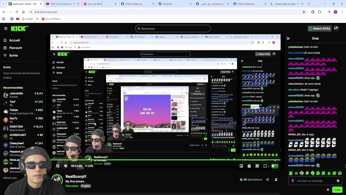Open Chrome three-dot menu
The width and height of the screenshot is (346, 195).
click(x=342, y=12)
